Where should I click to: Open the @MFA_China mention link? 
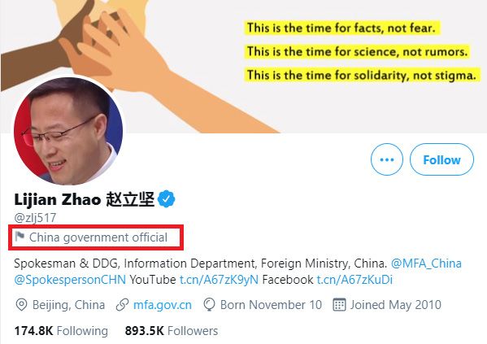click(x=426, y=263)
